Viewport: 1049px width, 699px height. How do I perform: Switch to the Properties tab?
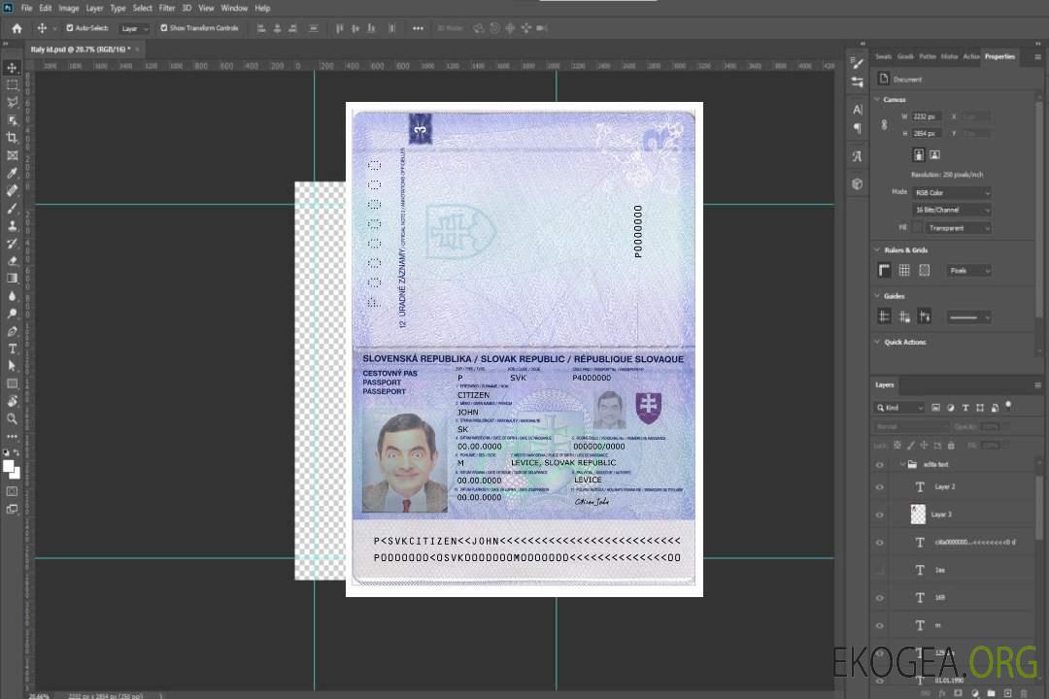pyautogui.click(x=999, y=57)
